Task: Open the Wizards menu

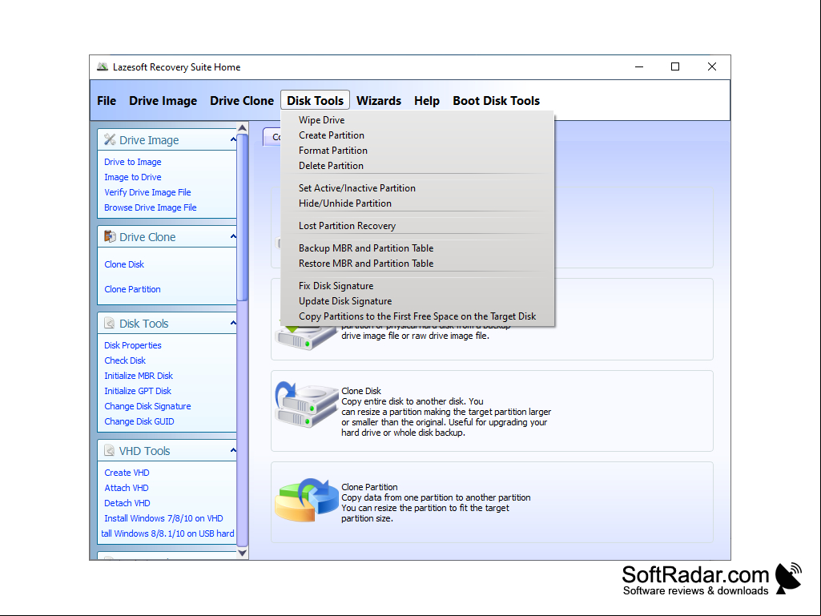Action: click(379, 101)
